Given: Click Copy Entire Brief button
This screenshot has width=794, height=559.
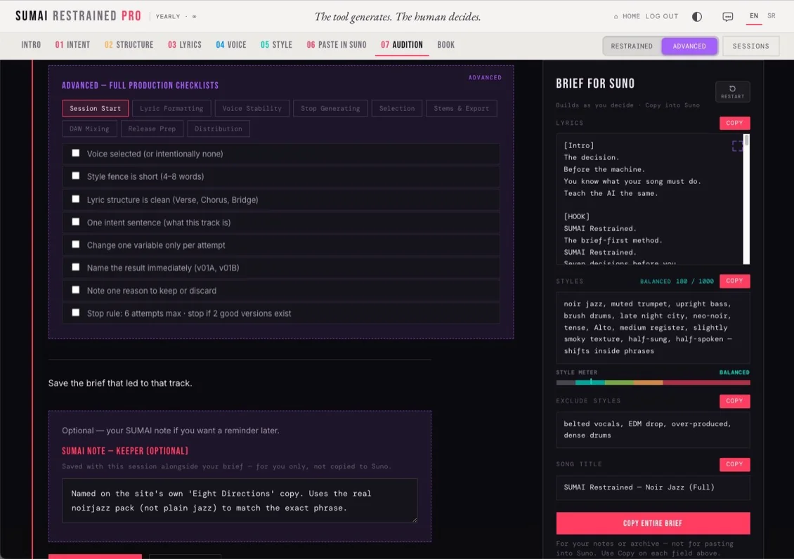Looking at the screenshot, I should (653, 523).
